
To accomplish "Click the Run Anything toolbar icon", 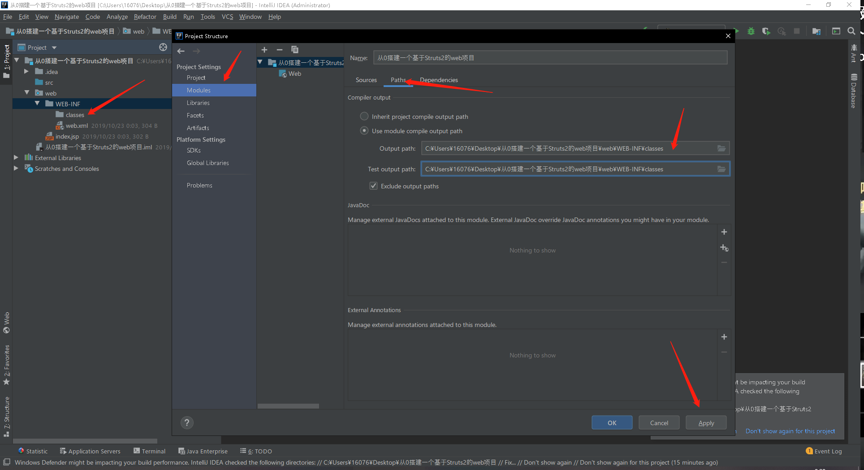I will pos(836,31).
